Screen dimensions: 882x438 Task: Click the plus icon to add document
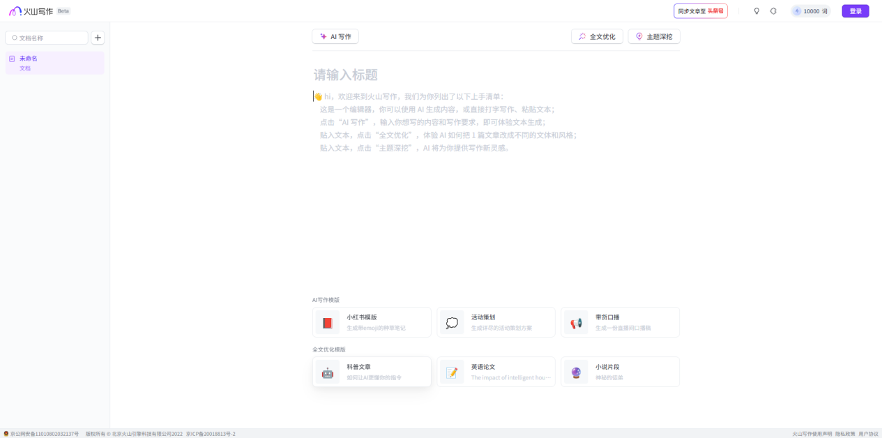click(x=98, y=38)
